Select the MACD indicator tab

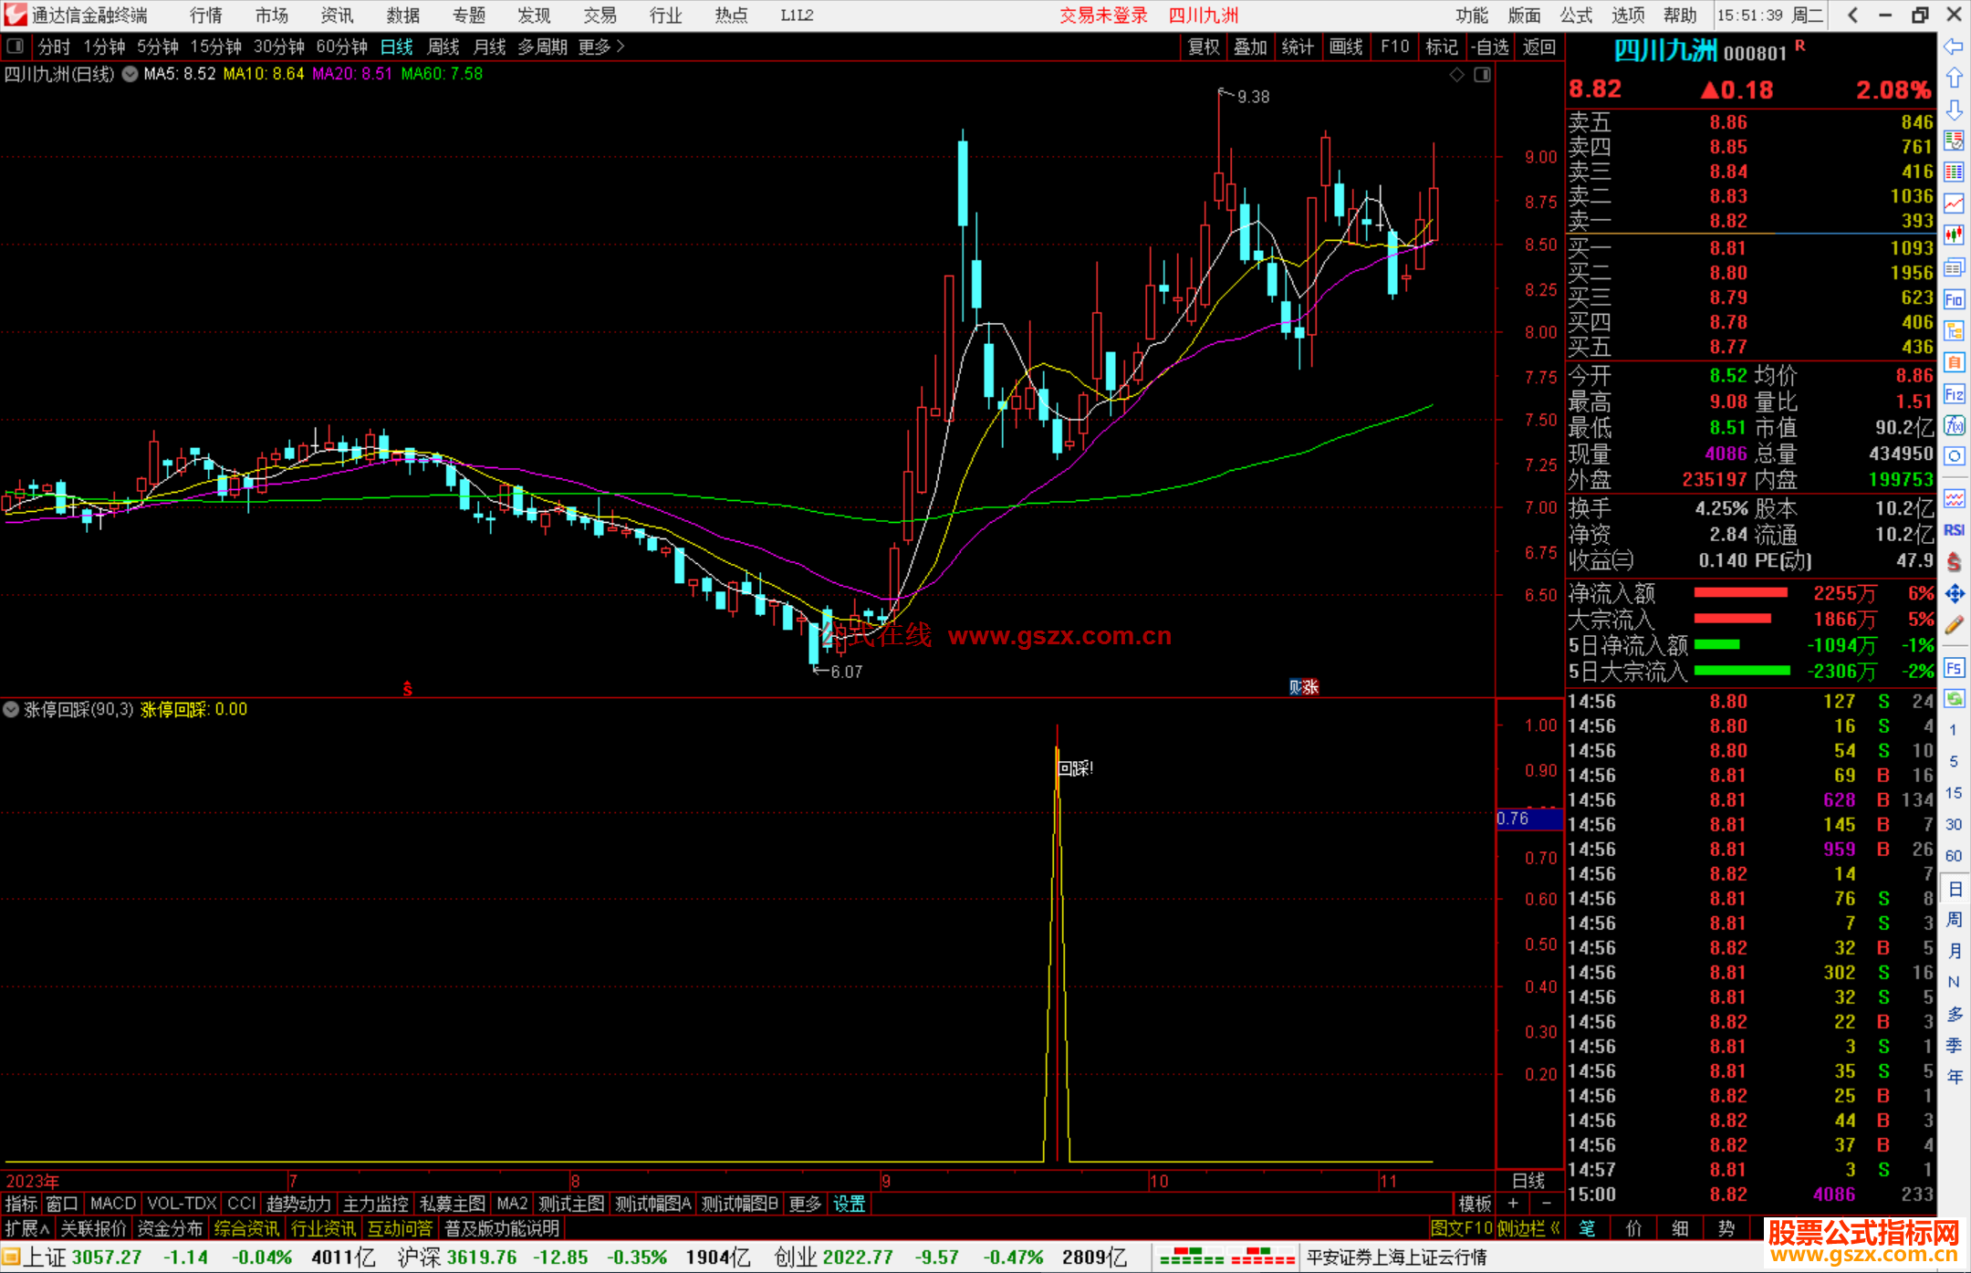point(112,1204)
